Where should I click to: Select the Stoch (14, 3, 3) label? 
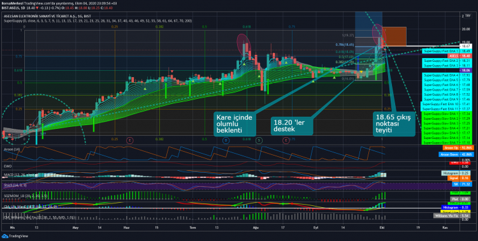point(15,185)
